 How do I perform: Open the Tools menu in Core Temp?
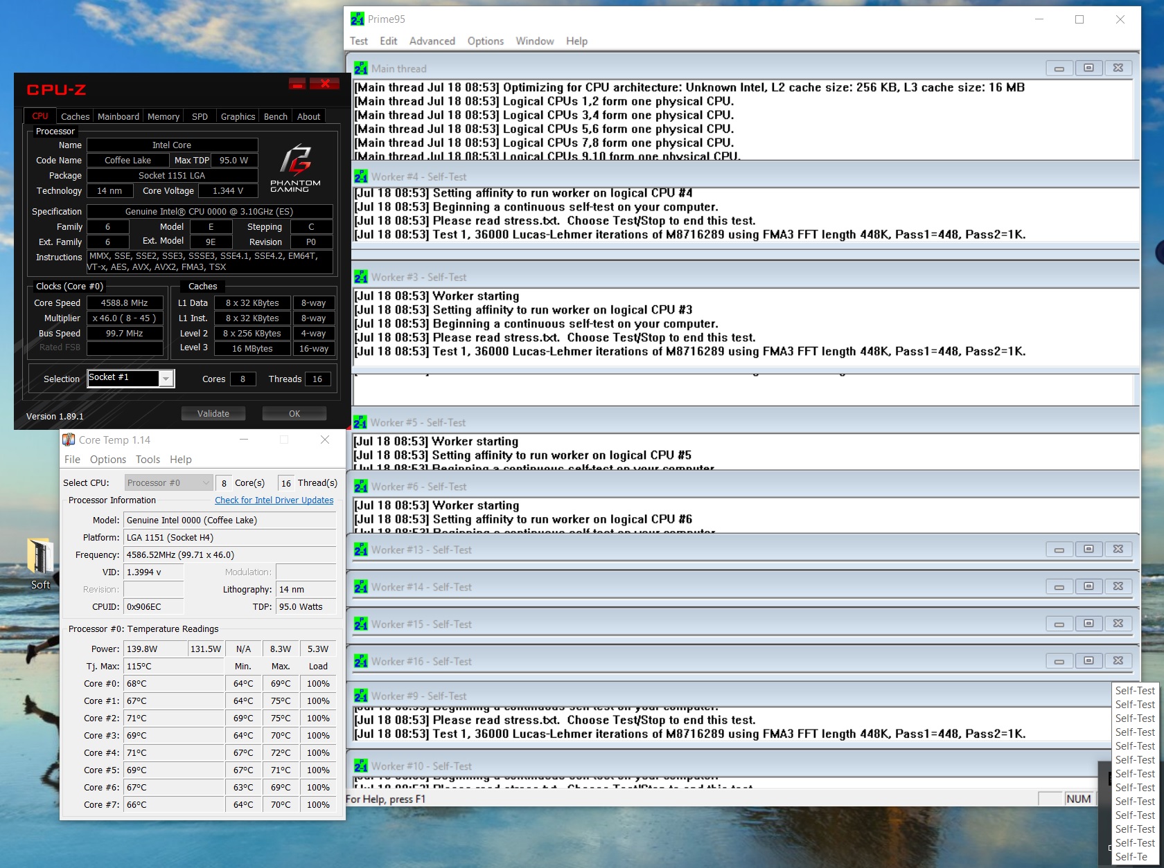tap(148, 459)
